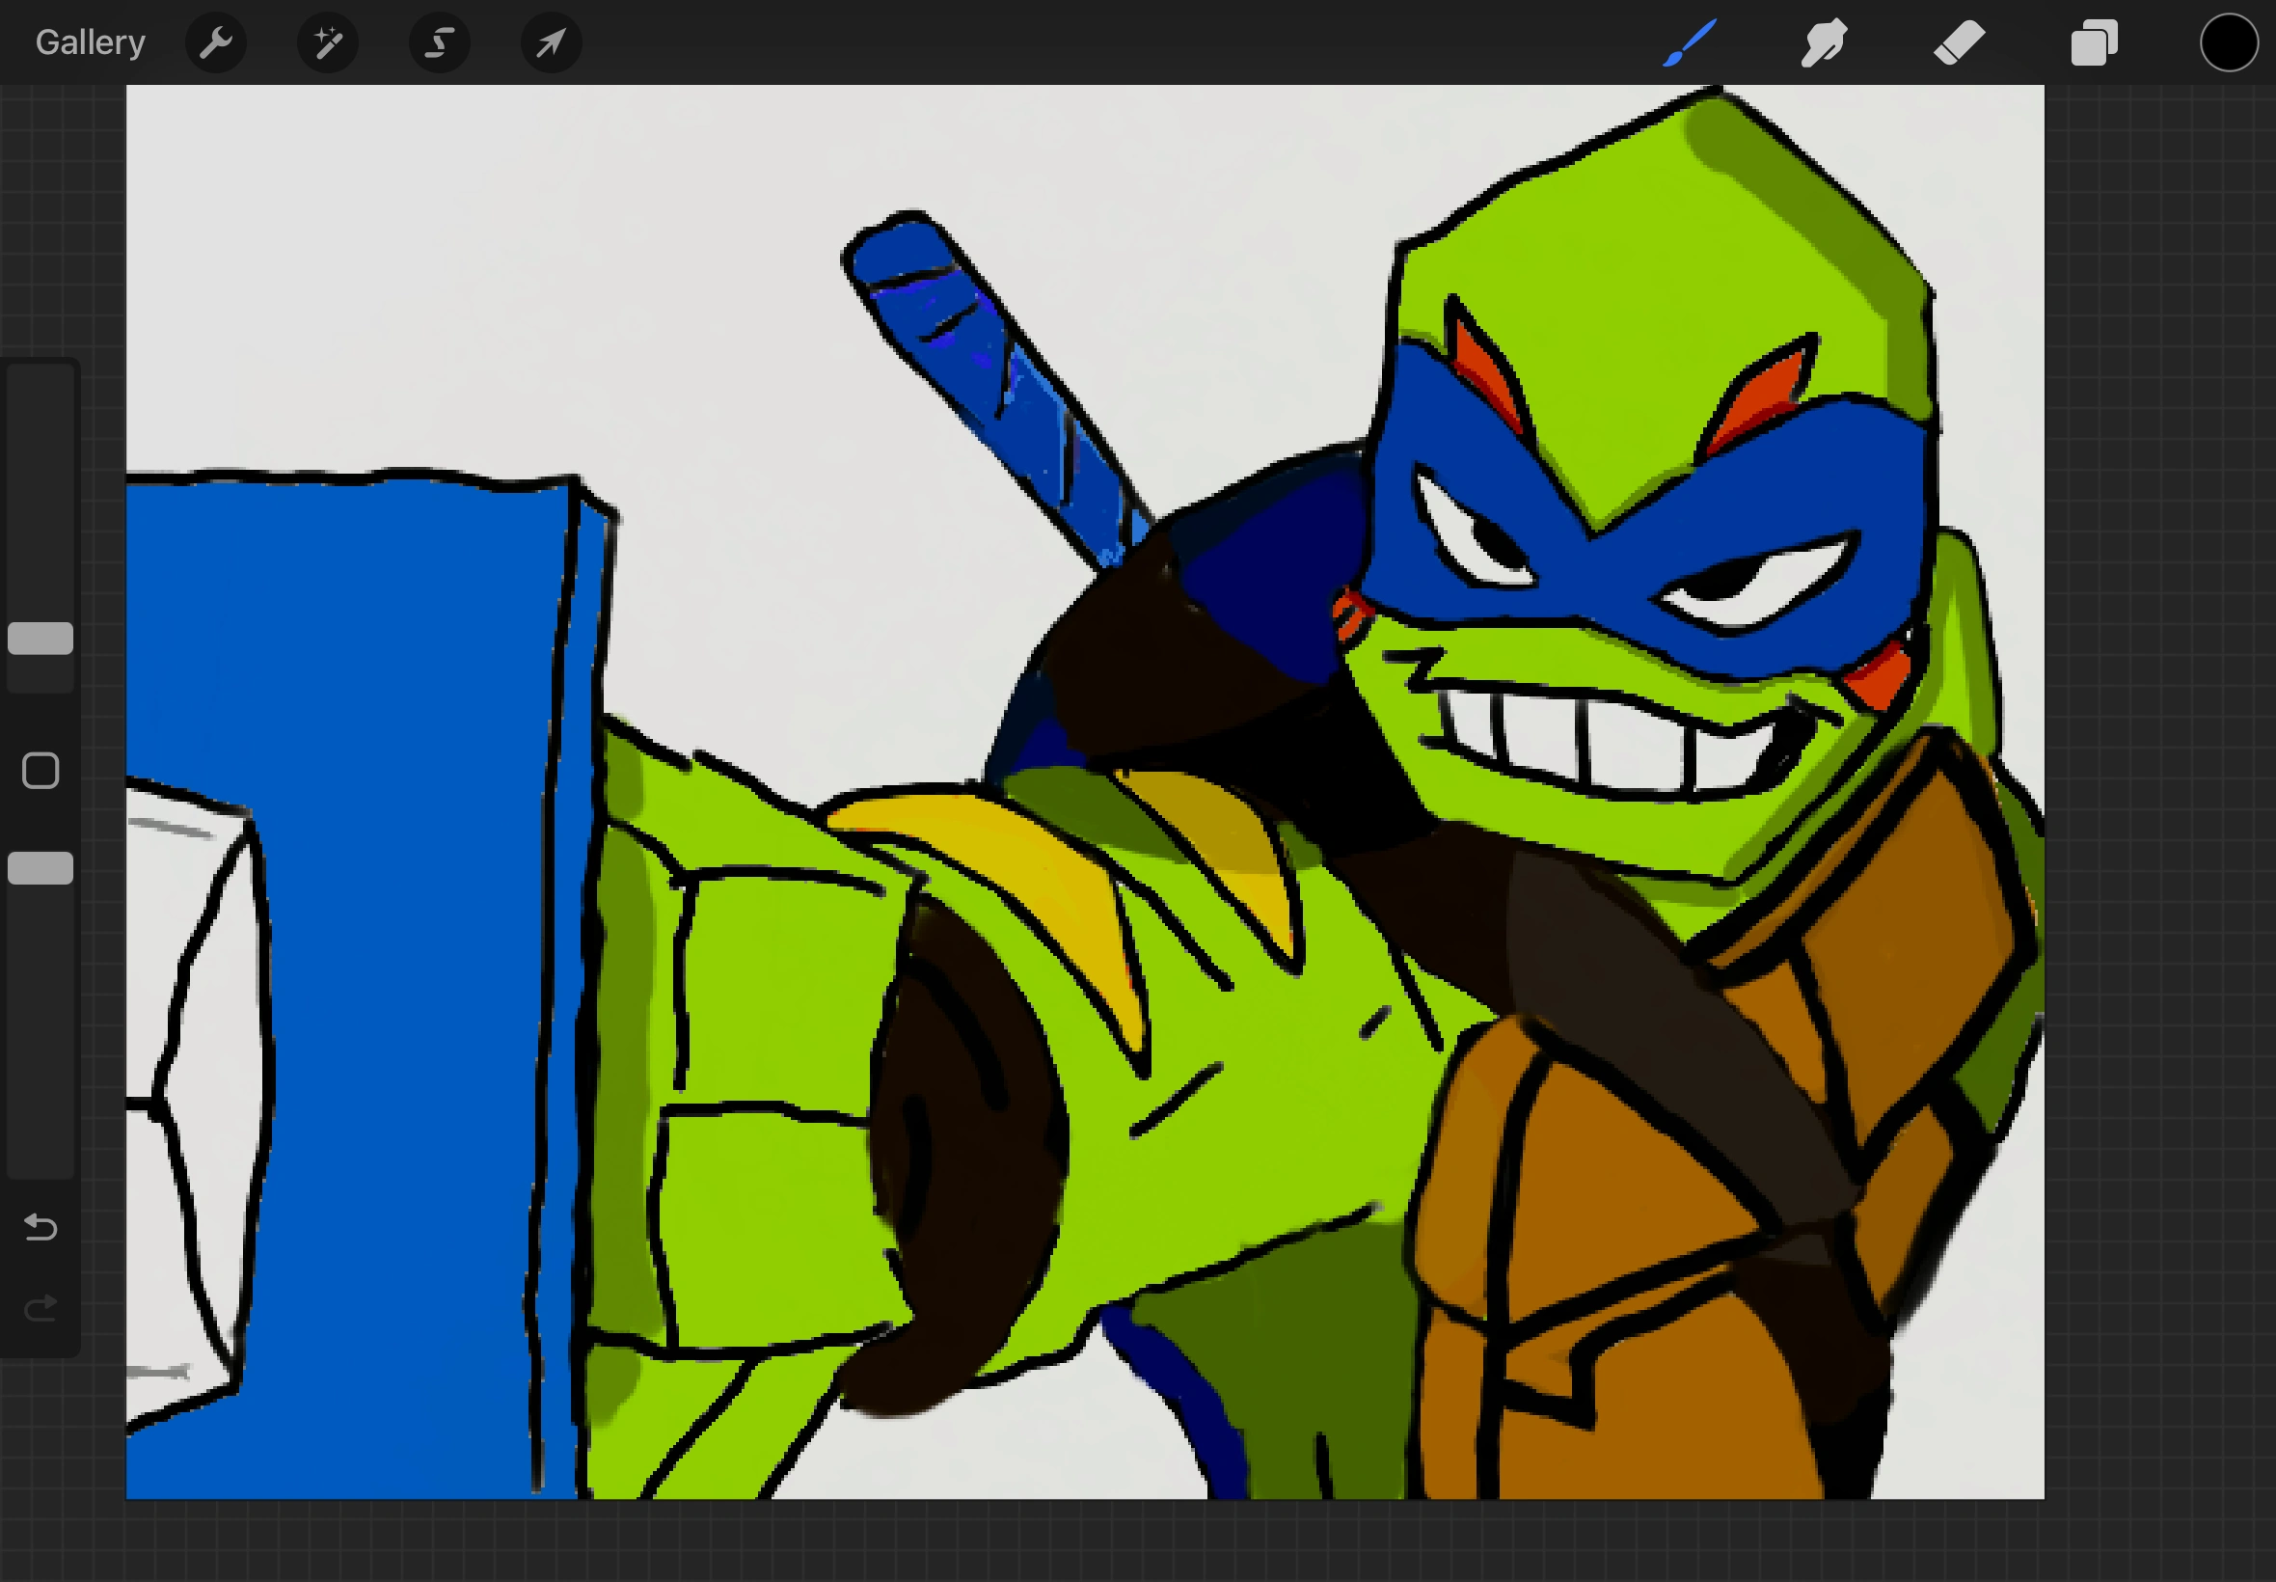This screenshot has height=1582, width=2276.
Task: Open smudge brush settings
Action: point(1822,42)
